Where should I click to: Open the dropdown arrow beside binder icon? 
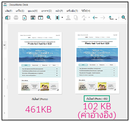[62, 17]
